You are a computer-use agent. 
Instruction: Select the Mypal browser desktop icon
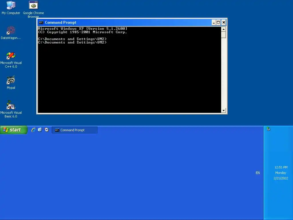pos(11,82)
